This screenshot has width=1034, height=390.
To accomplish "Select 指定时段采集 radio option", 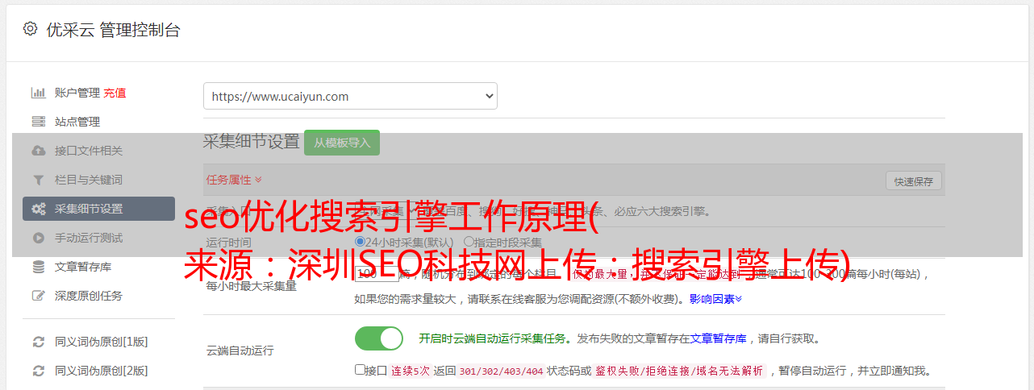I will (469, 242).
